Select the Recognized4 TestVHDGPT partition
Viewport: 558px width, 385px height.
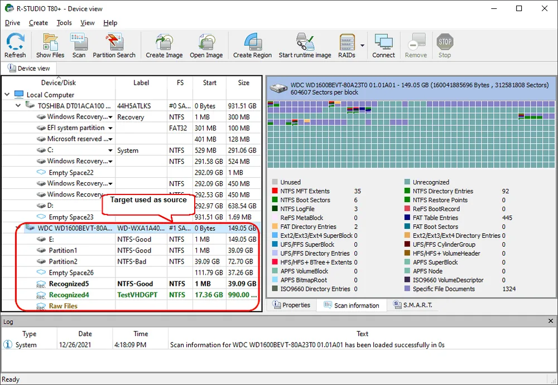[x=132, y=295]
